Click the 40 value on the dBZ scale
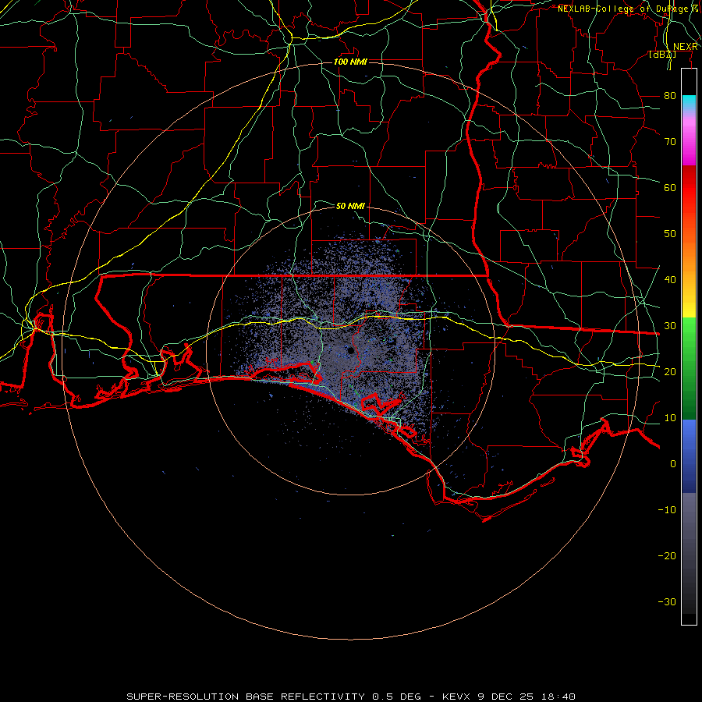The width and height of the screenshot is (702, 702). click(670, 280)
